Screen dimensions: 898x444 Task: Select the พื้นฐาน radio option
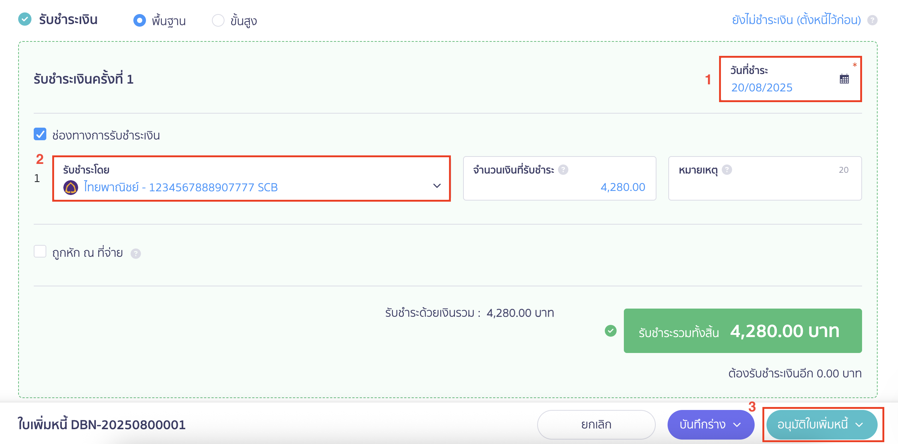point(139,20)
